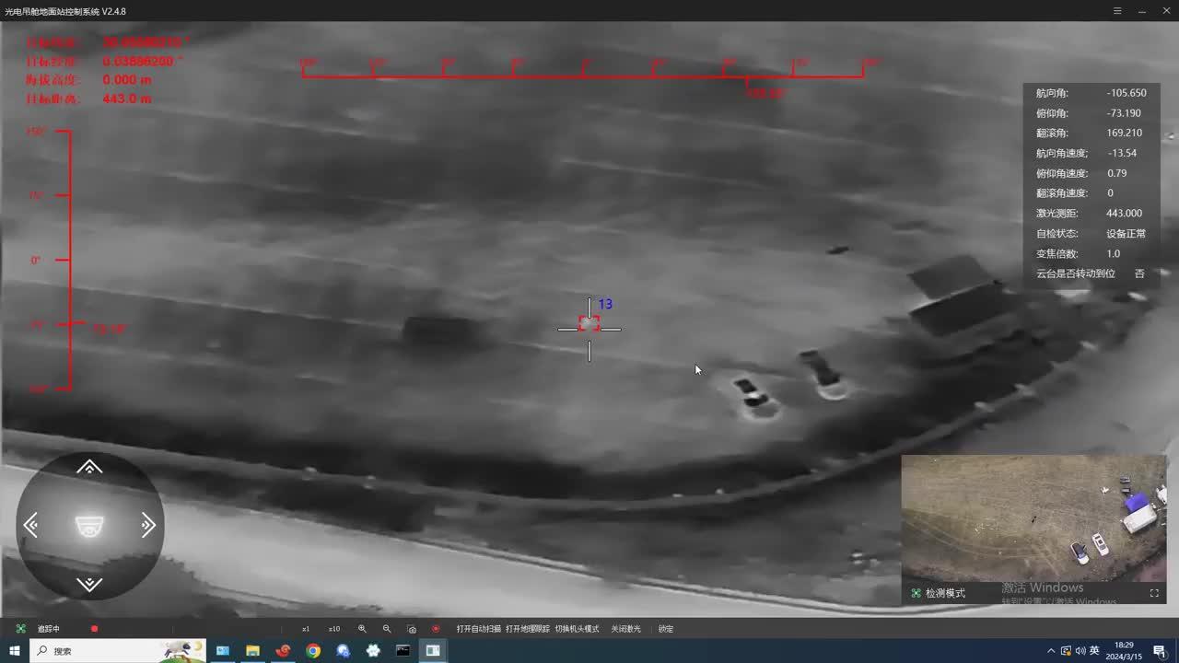Click 俯仰角 value -73.190
This screenshot has height=663, width=1179.
(1124, 113)
